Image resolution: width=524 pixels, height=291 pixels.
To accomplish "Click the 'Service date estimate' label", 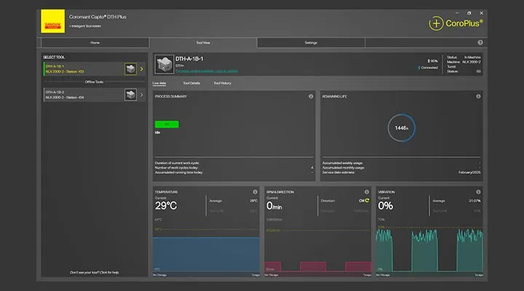I will pyautogui.click(x=338, y=172).
